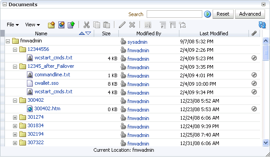Viewport: 270px width, 162px height.
Task: Run search with green arrow icon
Action: [208, 14]
